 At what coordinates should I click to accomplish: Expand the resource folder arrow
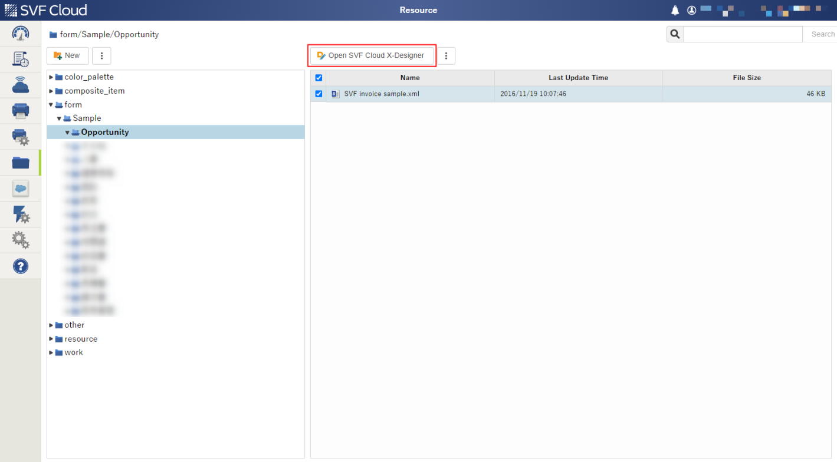pyautogui.click(x=51, y=339)
